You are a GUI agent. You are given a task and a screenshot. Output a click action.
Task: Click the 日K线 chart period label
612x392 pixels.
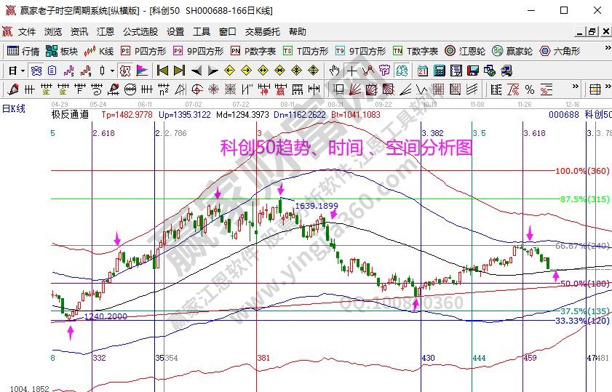pos(14,108)
